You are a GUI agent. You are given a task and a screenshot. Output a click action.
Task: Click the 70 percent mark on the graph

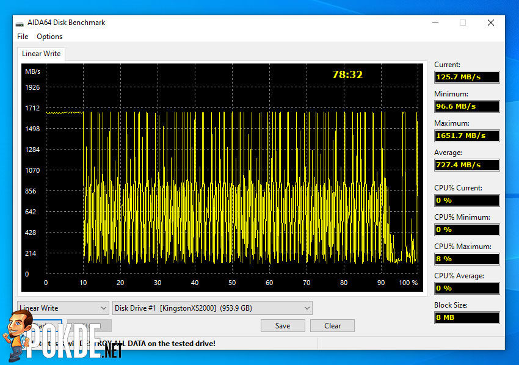(307, 283)
